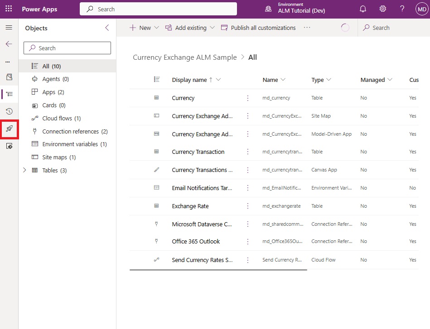The image size is (430, 329).
Task: Open the bottom left rail source control icon
Action: 9,146
